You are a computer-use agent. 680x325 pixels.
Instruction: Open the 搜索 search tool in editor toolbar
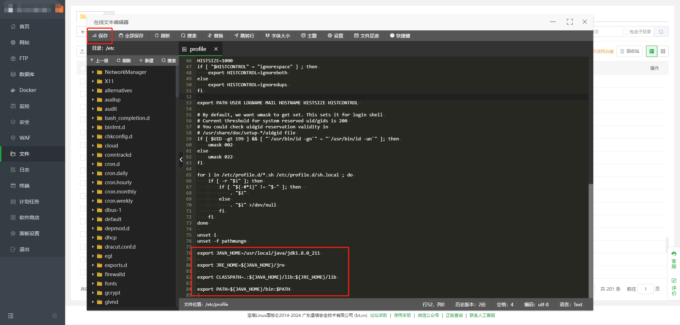click(189, 36)
